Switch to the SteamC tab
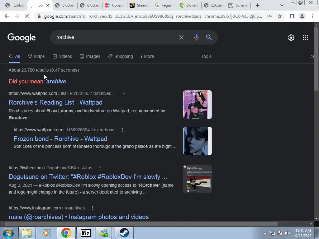This screenshot has height=239, width=319. click(x=140, y=5)
